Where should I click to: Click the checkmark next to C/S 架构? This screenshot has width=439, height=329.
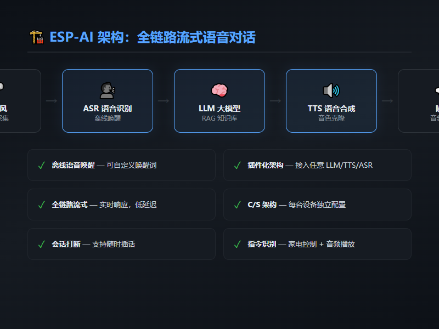tap(237, 205)
